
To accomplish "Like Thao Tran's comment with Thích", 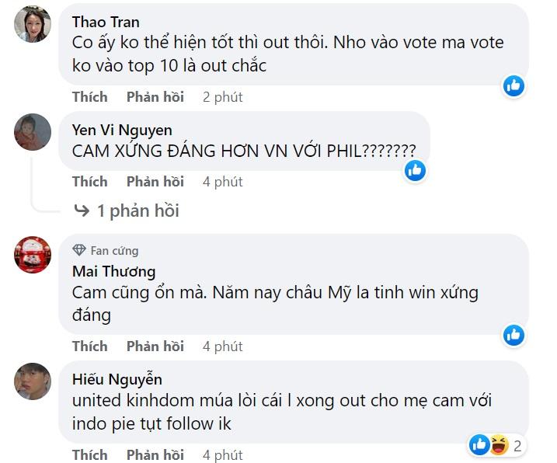I will click(x=89, y=97).
